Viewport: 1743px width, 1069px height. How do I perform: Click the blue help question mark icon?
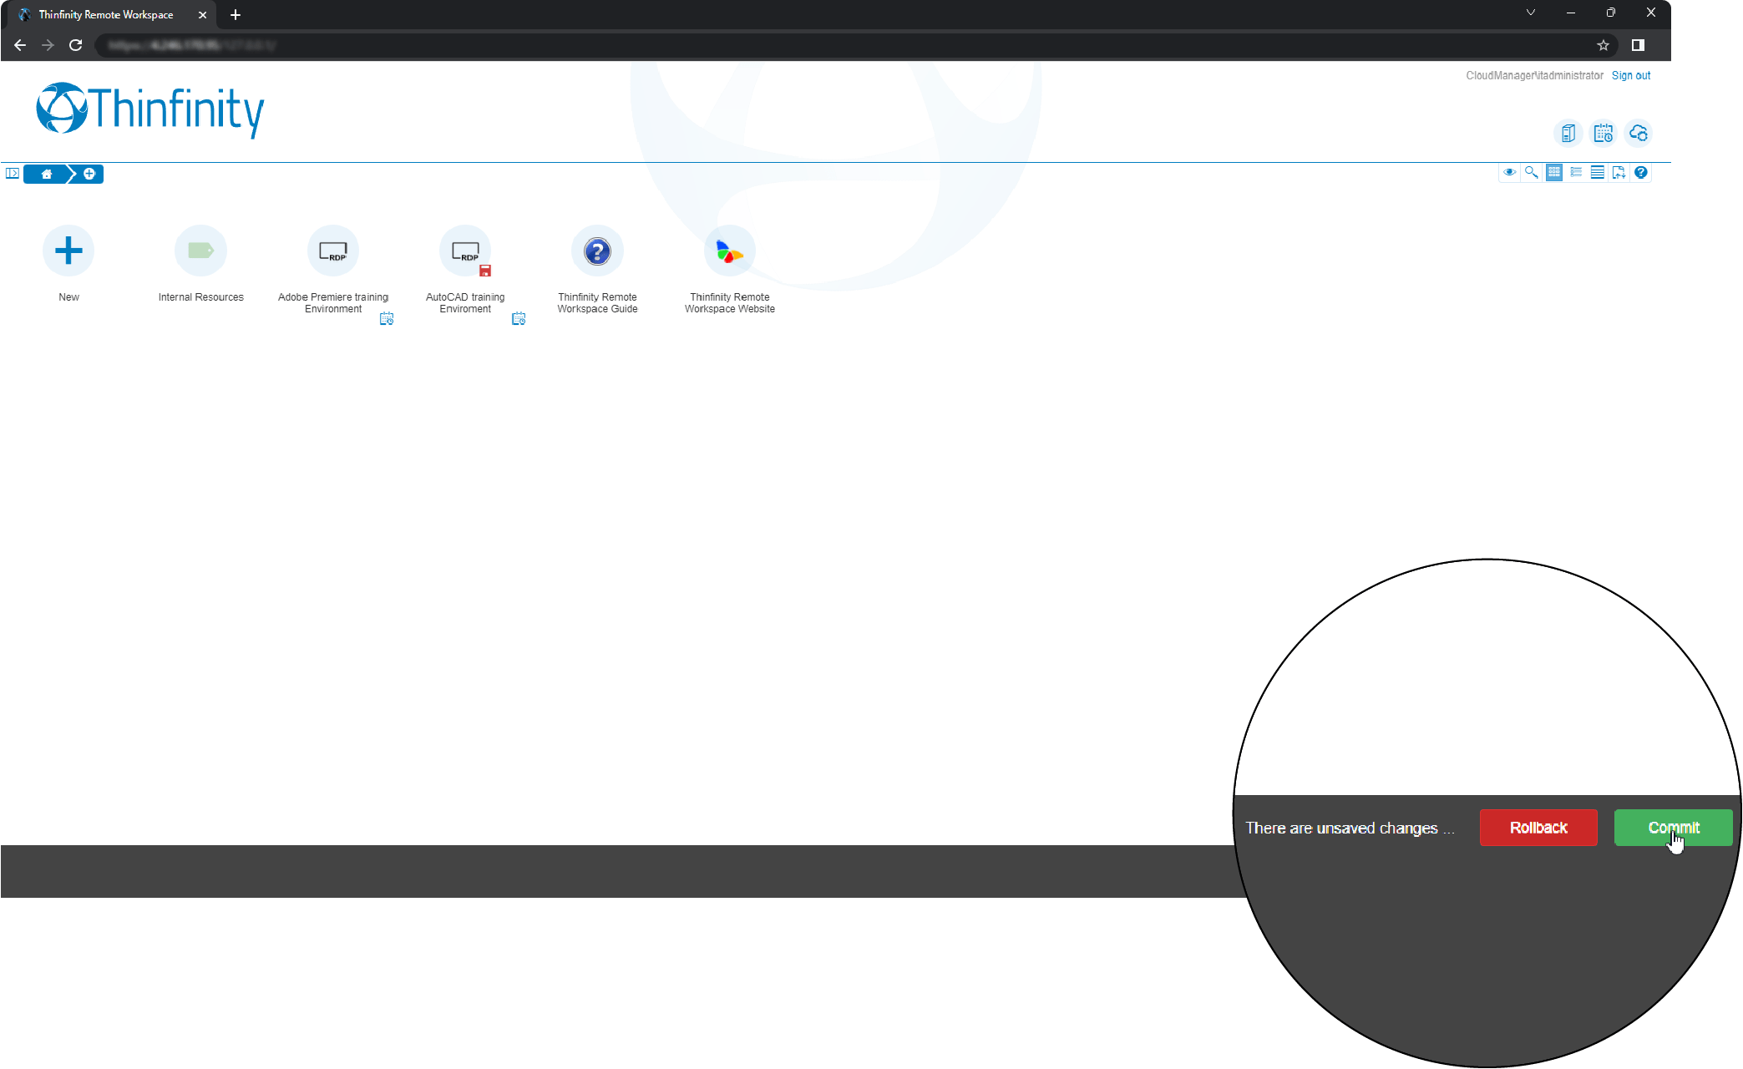[x=1640, y=172]
